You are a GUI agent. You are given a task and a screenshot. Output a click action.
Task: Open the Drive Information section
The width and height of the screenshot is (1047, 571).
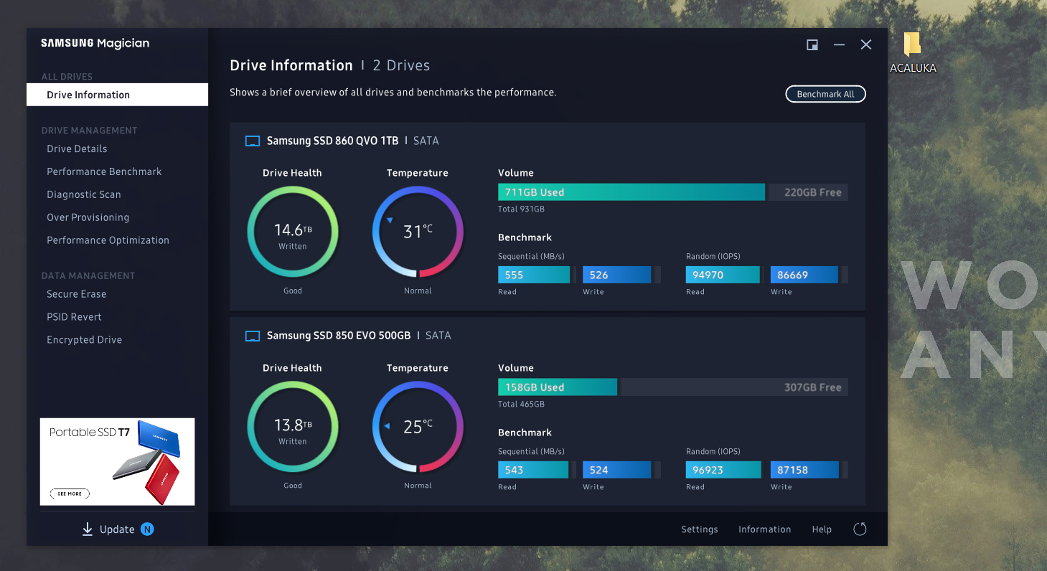[x=117, y=95]
